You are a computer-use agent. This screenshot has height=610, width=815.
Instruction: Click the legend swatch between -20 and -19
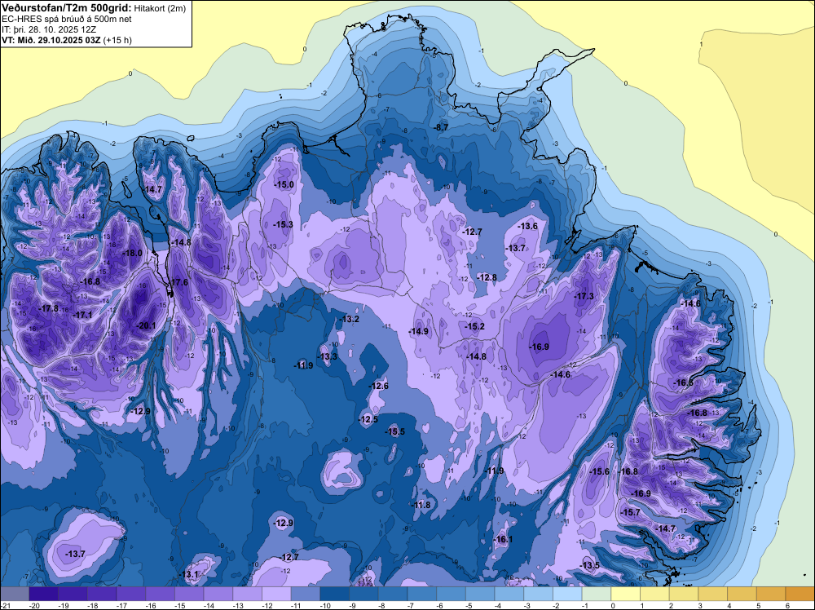click(44, 594)
